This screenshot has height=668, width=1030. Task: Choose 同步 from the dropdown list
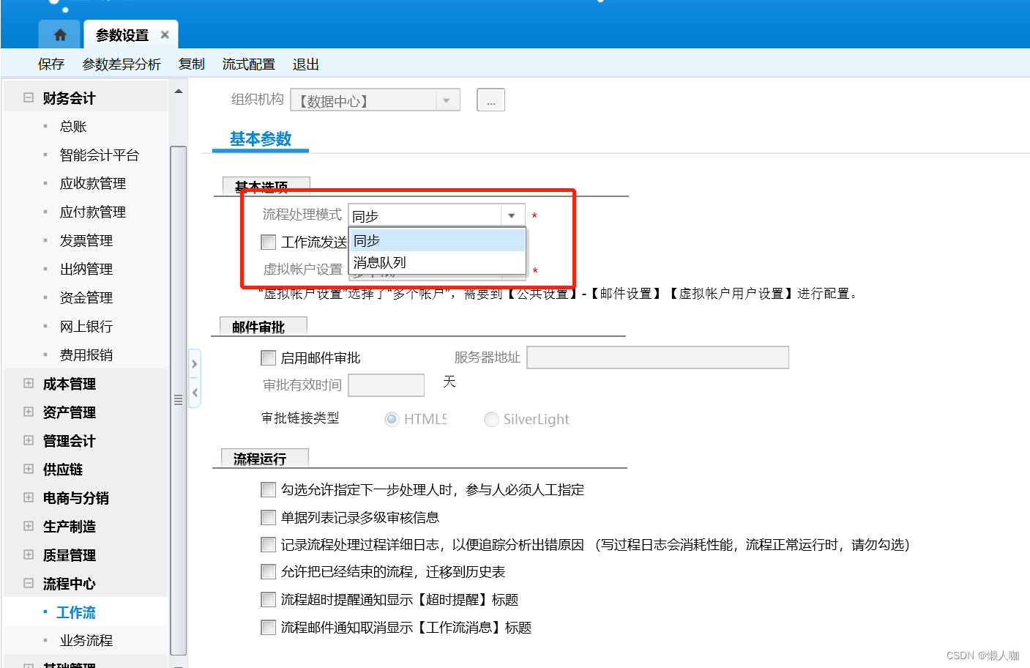(x=437, y=240)
